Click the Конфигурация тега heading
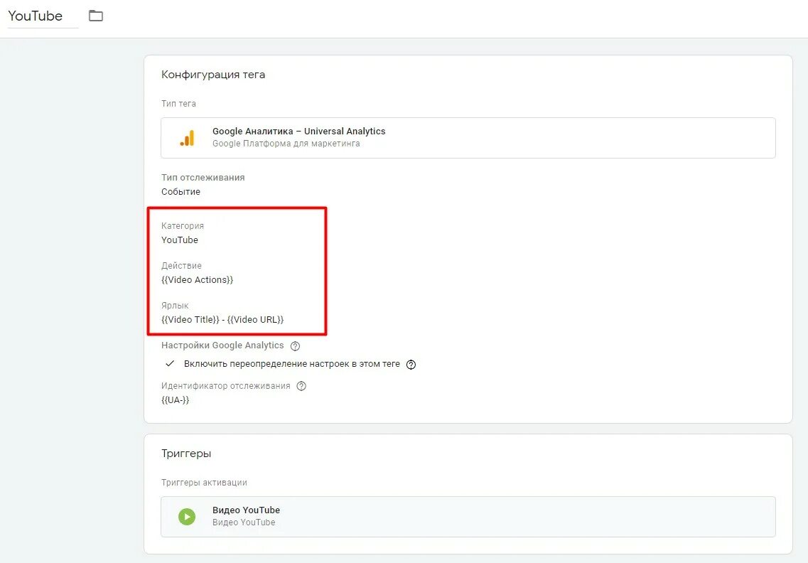 pyautogui.click(x=213, y=74)
